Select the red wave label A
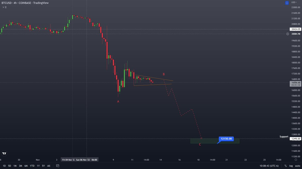Viewport: 302px width, 169px height. (118, 101)
